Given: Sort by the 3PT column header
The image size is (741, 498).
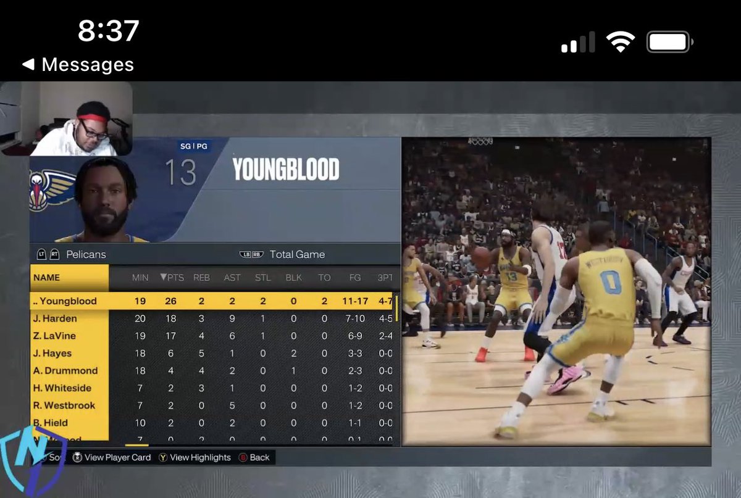Looking at the screenshot, I should point(385,278).
